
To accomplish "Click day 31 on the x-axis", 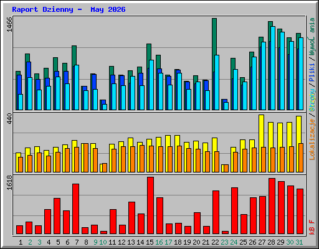I will pos(299,242).
